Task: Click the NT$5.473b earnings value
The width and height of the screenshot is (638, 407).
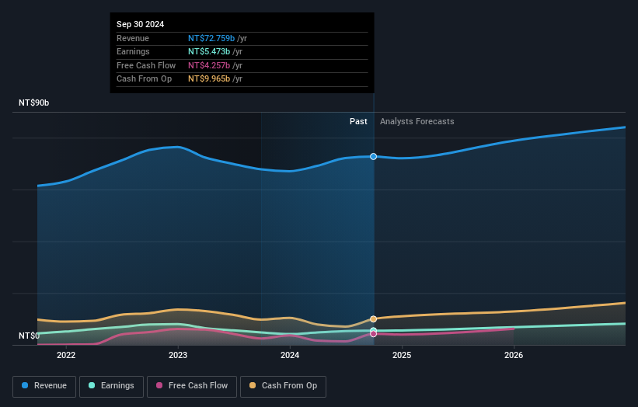Action: [209, 51]
